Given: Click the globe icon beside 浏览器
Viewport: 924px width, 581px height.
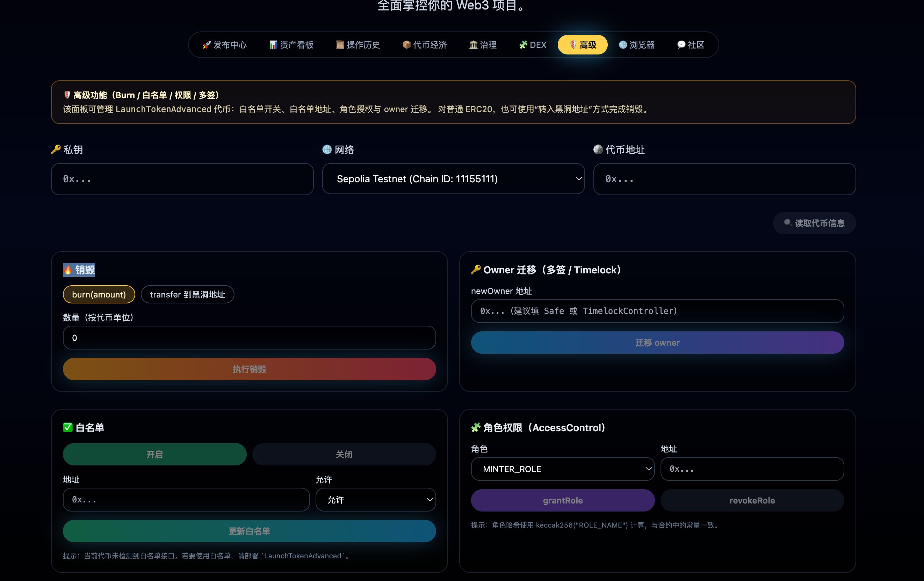Looking at the screenshot, I should point(623,45).
